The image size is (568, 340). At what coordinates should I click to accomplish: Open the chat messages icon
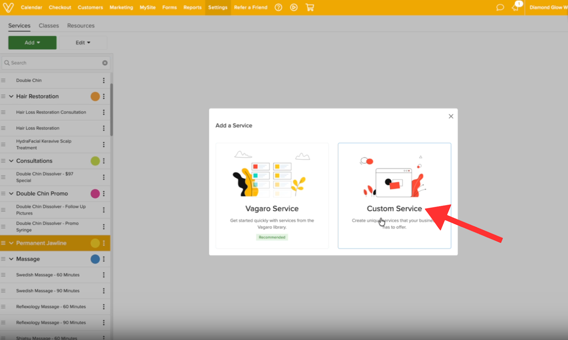click(x=500, y=7)
